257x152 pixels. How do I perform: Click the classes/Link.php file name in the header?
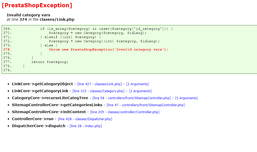click(57, 19)
